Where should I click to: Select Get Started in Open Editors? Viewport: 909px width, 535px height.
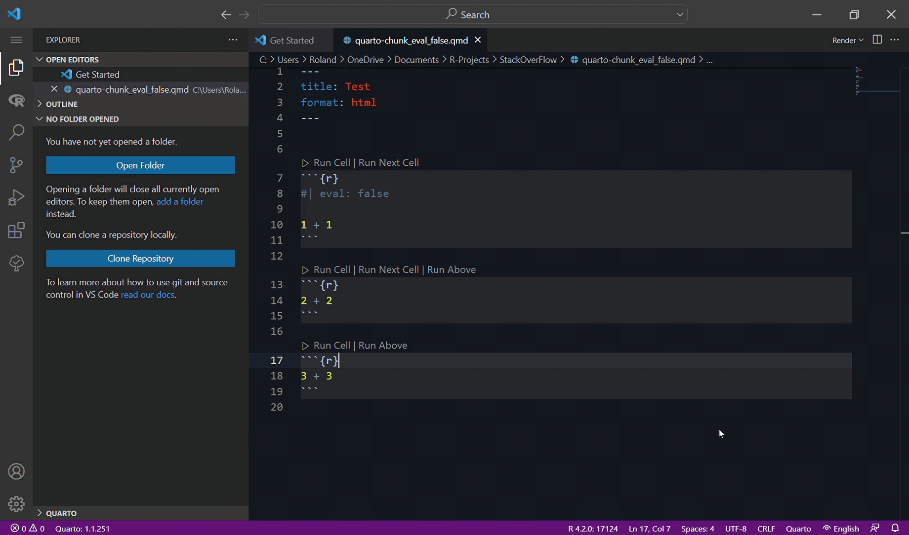point(140,75)
